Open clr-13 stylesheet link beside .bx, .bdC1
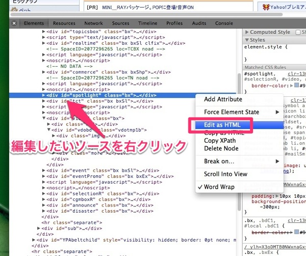This screenshot has width=306, height=256. click(x=297, y=220)
